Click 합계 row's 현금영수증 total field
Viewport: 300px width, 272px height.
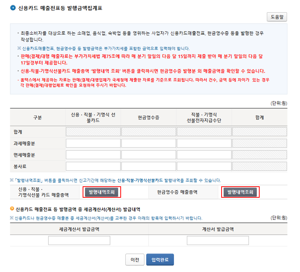click(x=148, y=132)
